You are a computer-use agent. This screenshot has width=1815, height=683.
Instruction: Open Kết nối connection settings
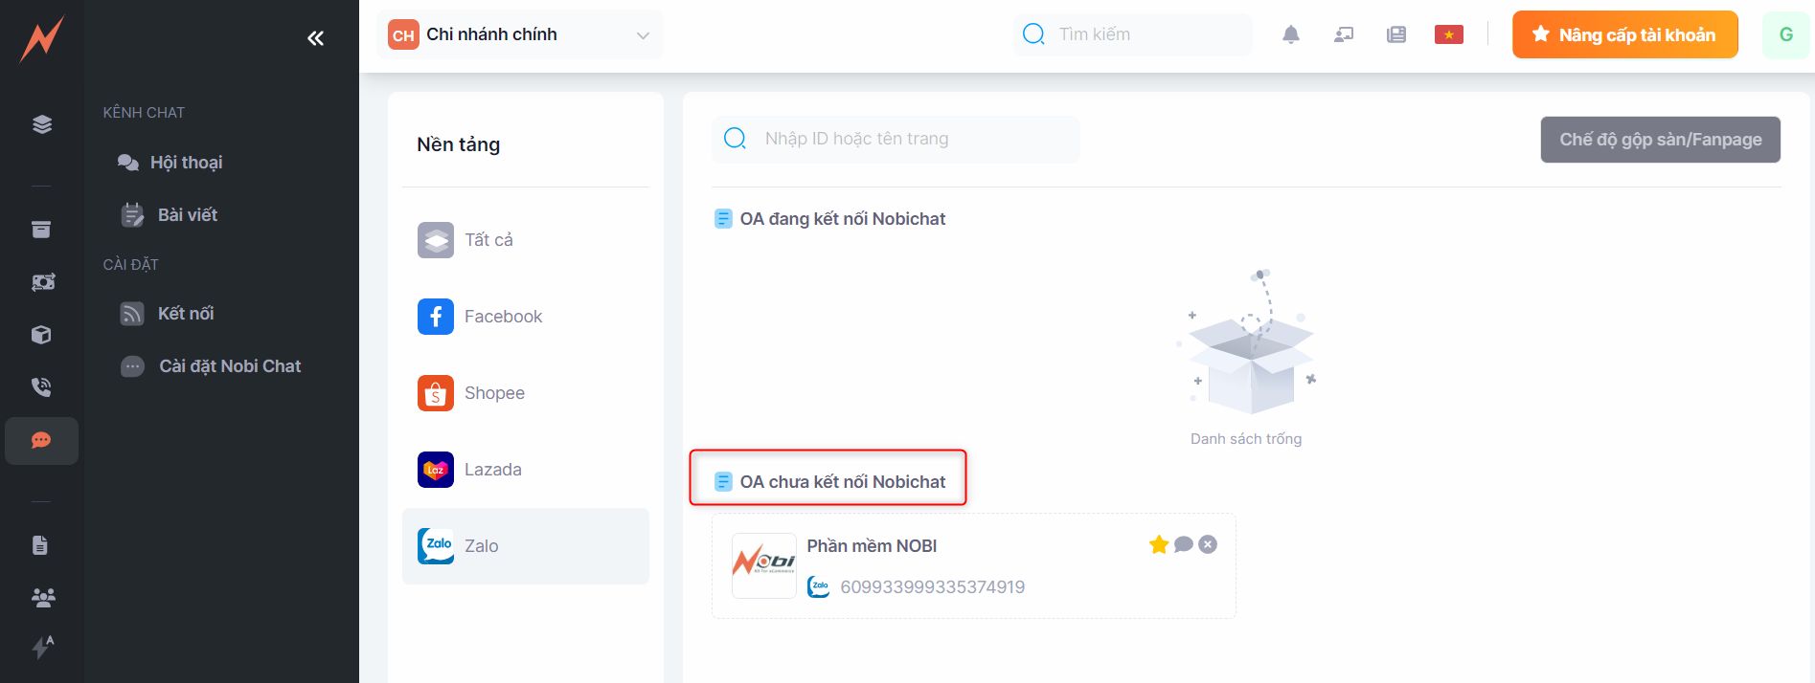click(x=167, y=314)
